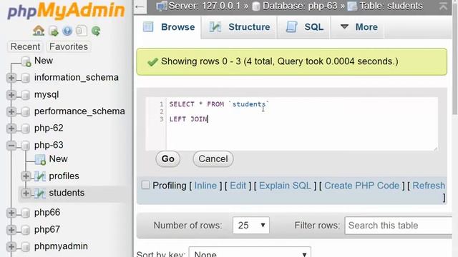The height and width of the screenshot is (257, 458).
Task: Reload the navigation panel with green refresh icon
Action: tap(96, 31)
